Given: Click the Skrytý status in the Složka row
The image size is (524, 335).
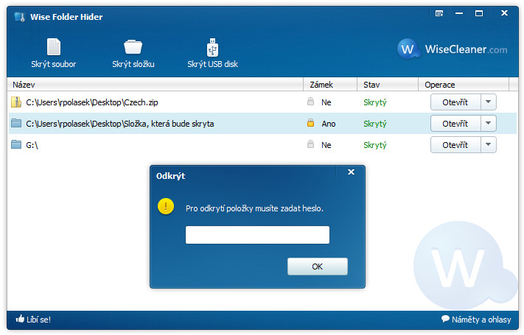Looking at the screenshot, I should [375, 124].
